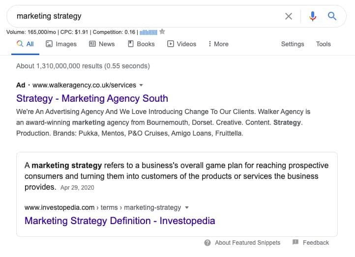This screenshot has width=355, height=257.
Task: Clear the search box with the X icon
Action: click(289, 16)
